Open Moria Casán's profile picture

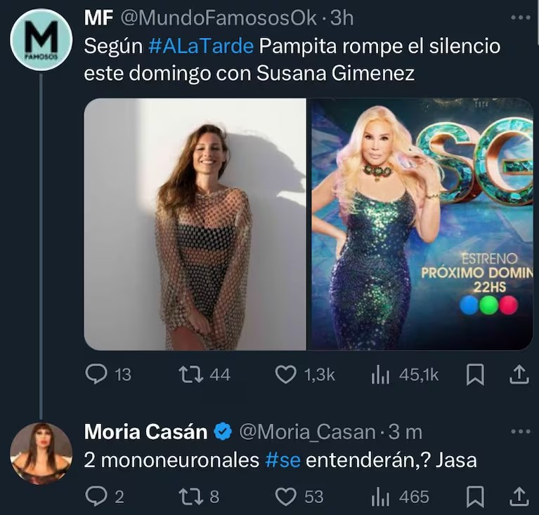pos(41,453)
